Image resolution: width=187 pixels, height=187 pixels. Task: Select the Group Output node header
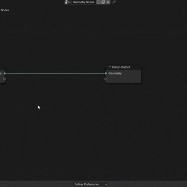pyautogui.click(x=123, y=67)
